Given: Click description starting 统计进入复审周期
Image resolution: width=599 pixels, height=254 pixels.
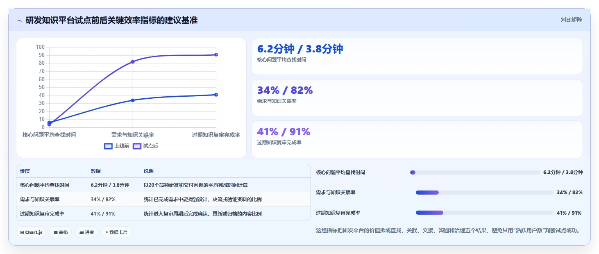Looking at the screenshot, I should tap(202, 214).
